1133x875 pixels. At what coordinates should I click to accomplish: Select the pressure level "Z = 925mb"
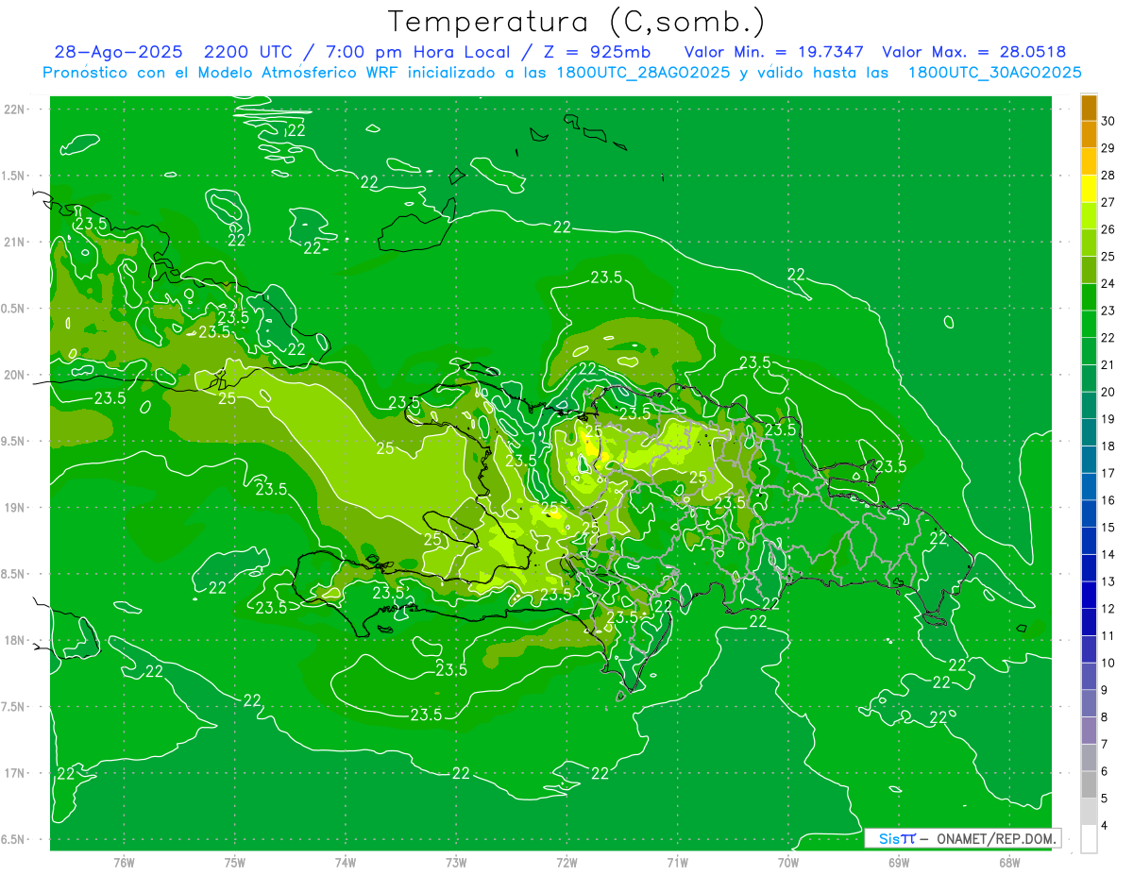coord(596,53)
